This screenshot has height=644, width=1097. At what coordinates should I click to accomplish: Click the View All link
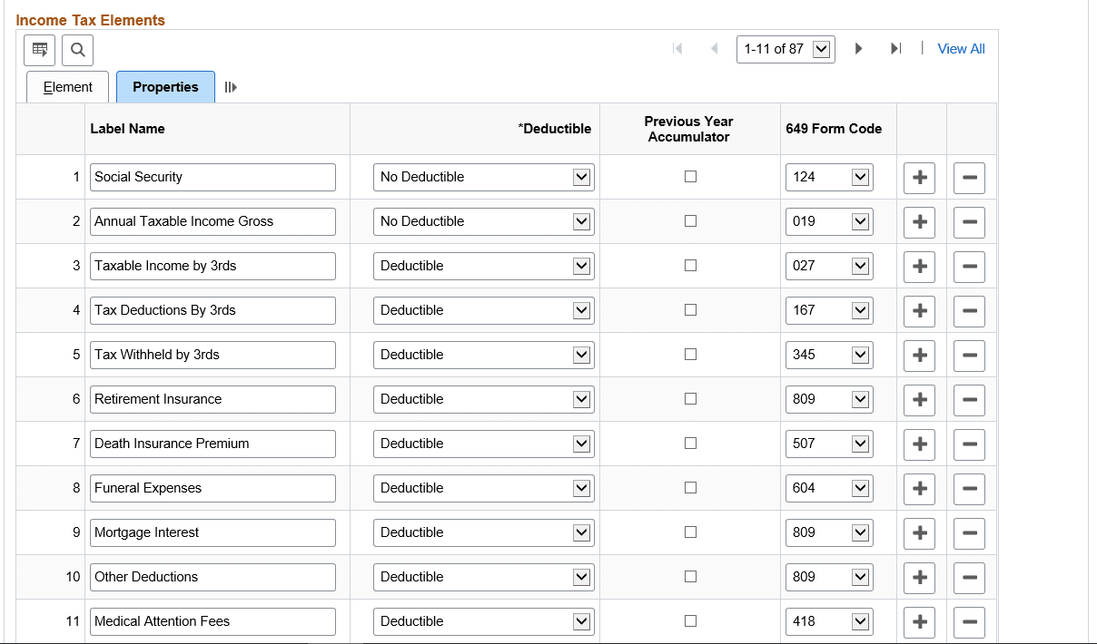coord(961,48)
